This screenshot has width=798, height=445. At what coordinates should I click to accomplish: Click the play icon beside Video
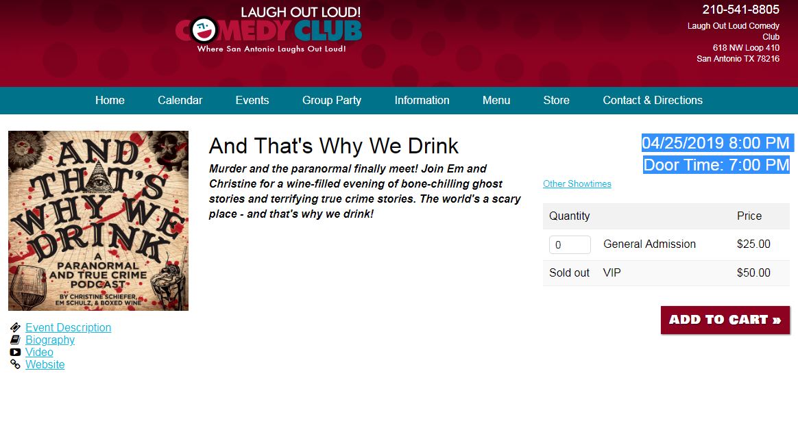pyautogui.click(x=15, y=352)
